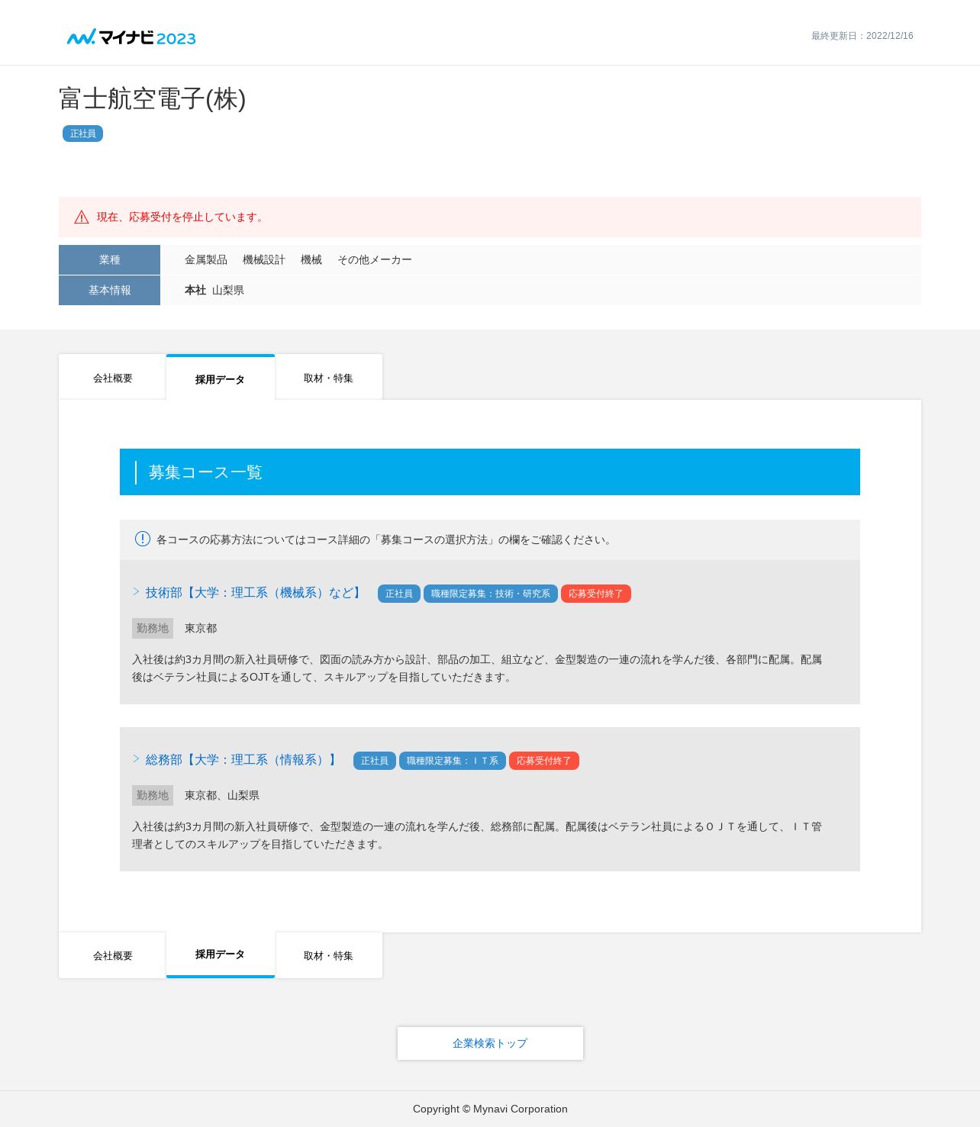
Task: Click the chevron before 技術部 course
Action: (136, 592)
